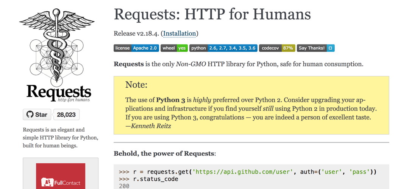Viewport: 409px width, 189px height.
Task: Open the 28,023 stargazers count
Action: point(66,115)
